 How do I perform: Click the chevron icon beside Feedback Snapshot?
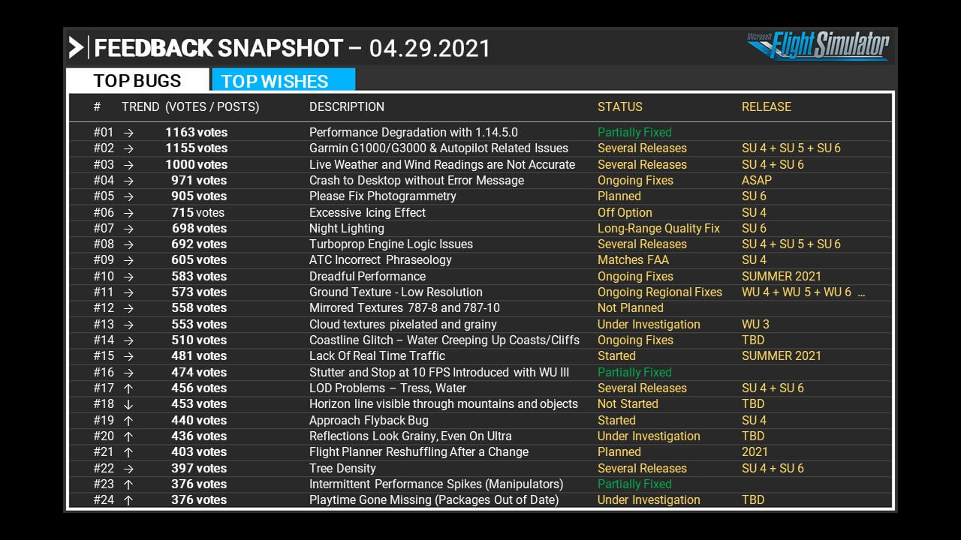76,48
